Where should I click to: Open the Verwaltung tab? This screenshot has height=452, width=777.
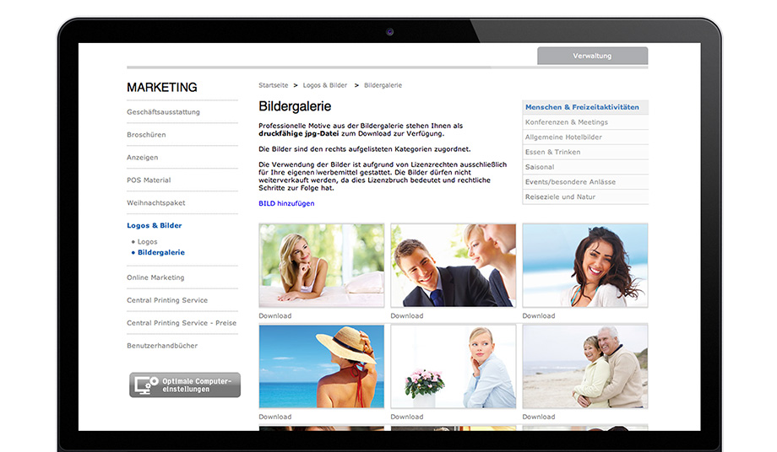point(592,56)
